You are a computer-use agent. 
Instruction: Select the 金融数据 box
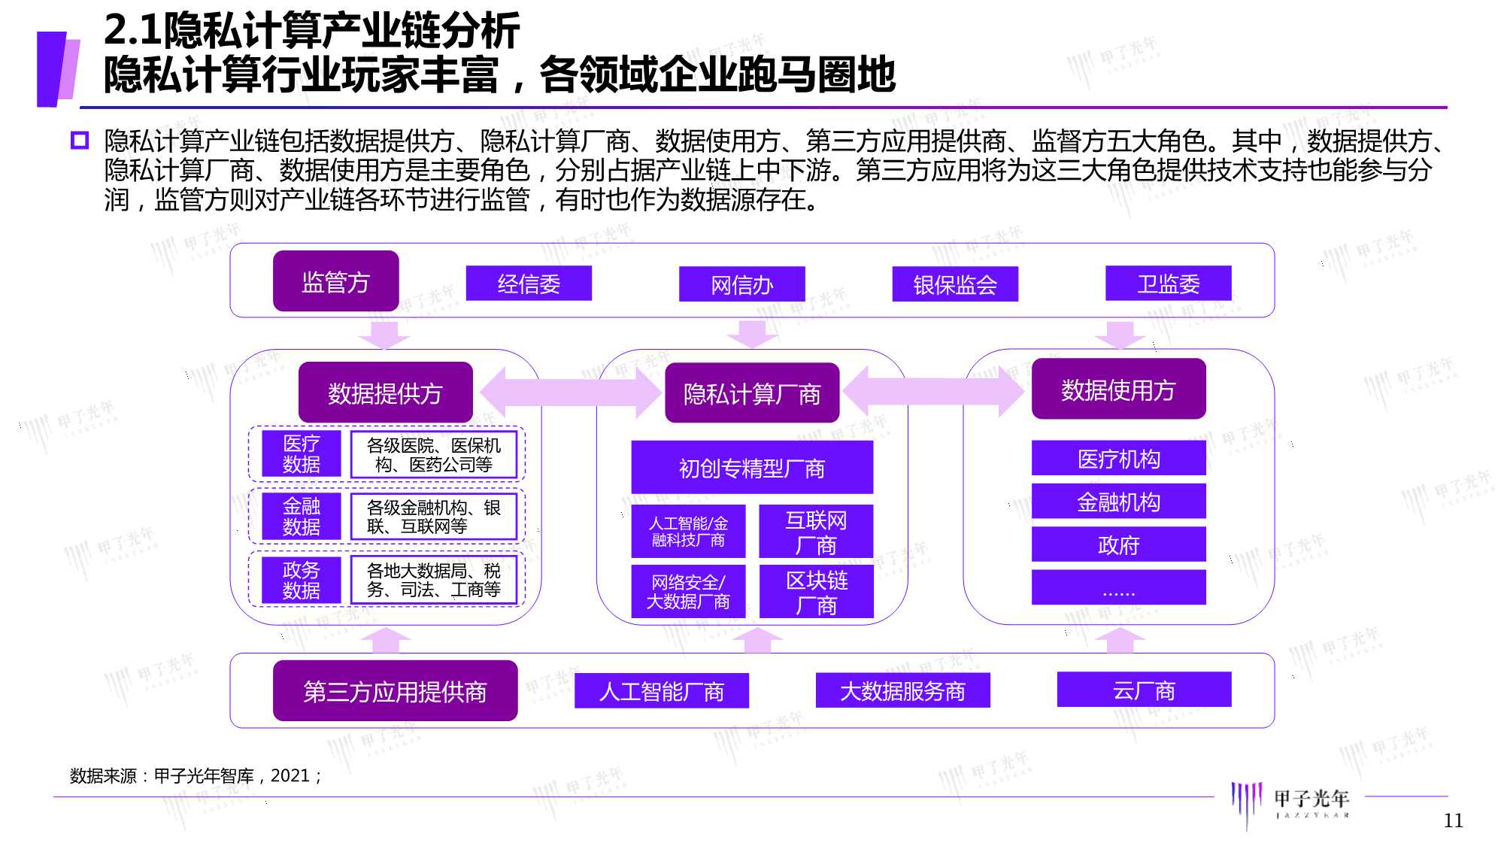[x=301, y=517]
